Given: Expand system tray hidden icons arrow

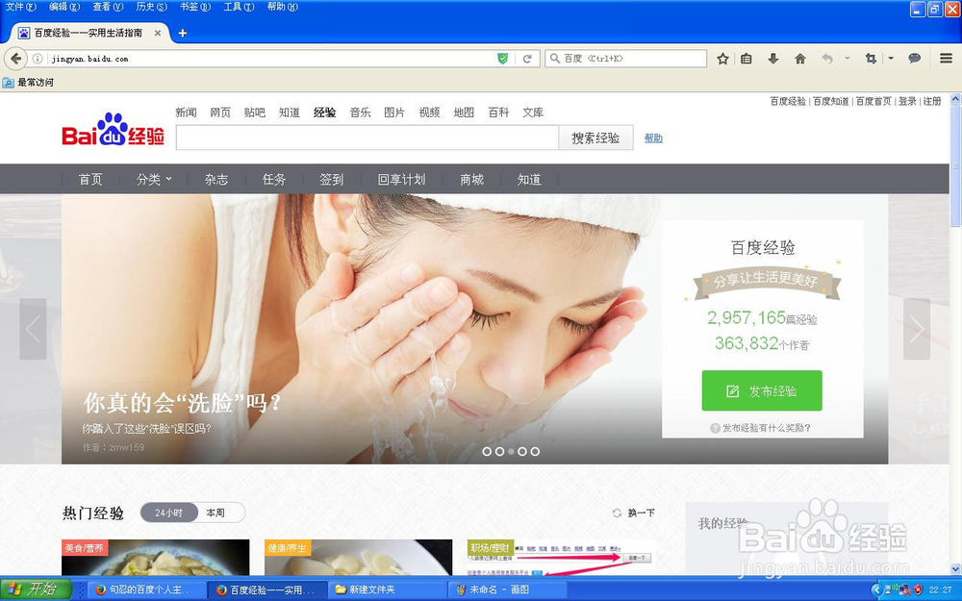Looking at the screenshot, I should point(876,590).
